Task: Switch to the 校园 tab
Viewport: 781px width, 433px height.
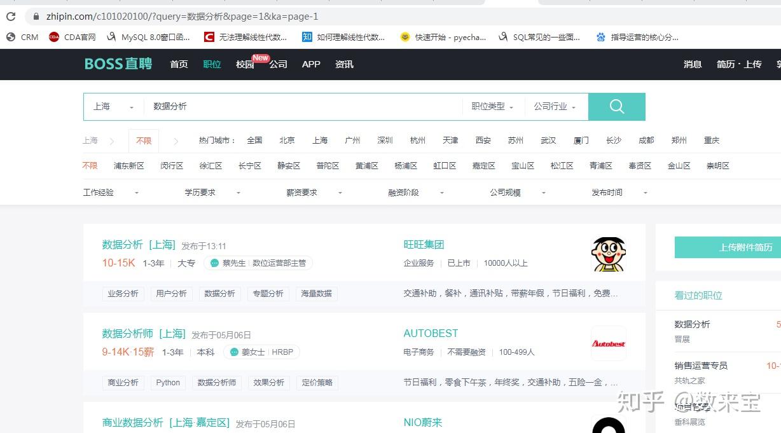Action: coord(244,64)
